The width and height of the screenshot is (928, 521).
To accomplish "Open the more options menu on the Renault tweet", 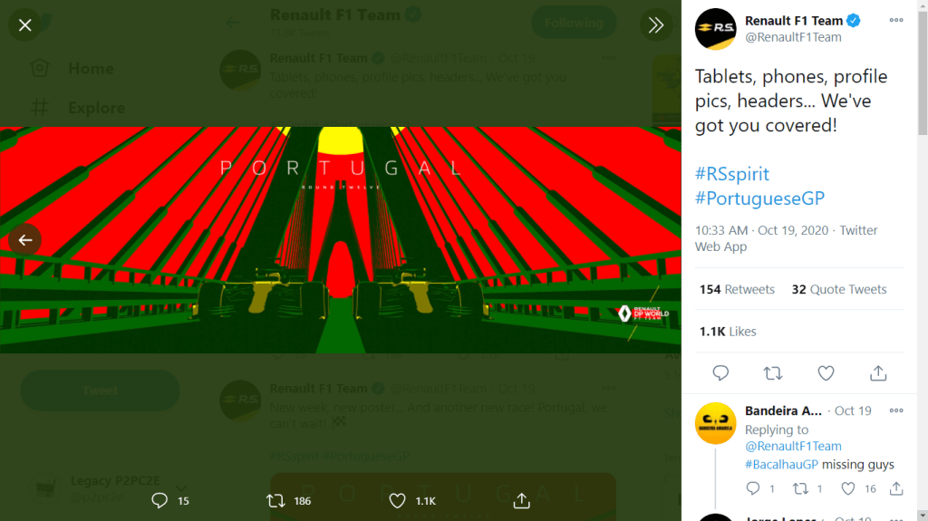I will pos(895,21).
